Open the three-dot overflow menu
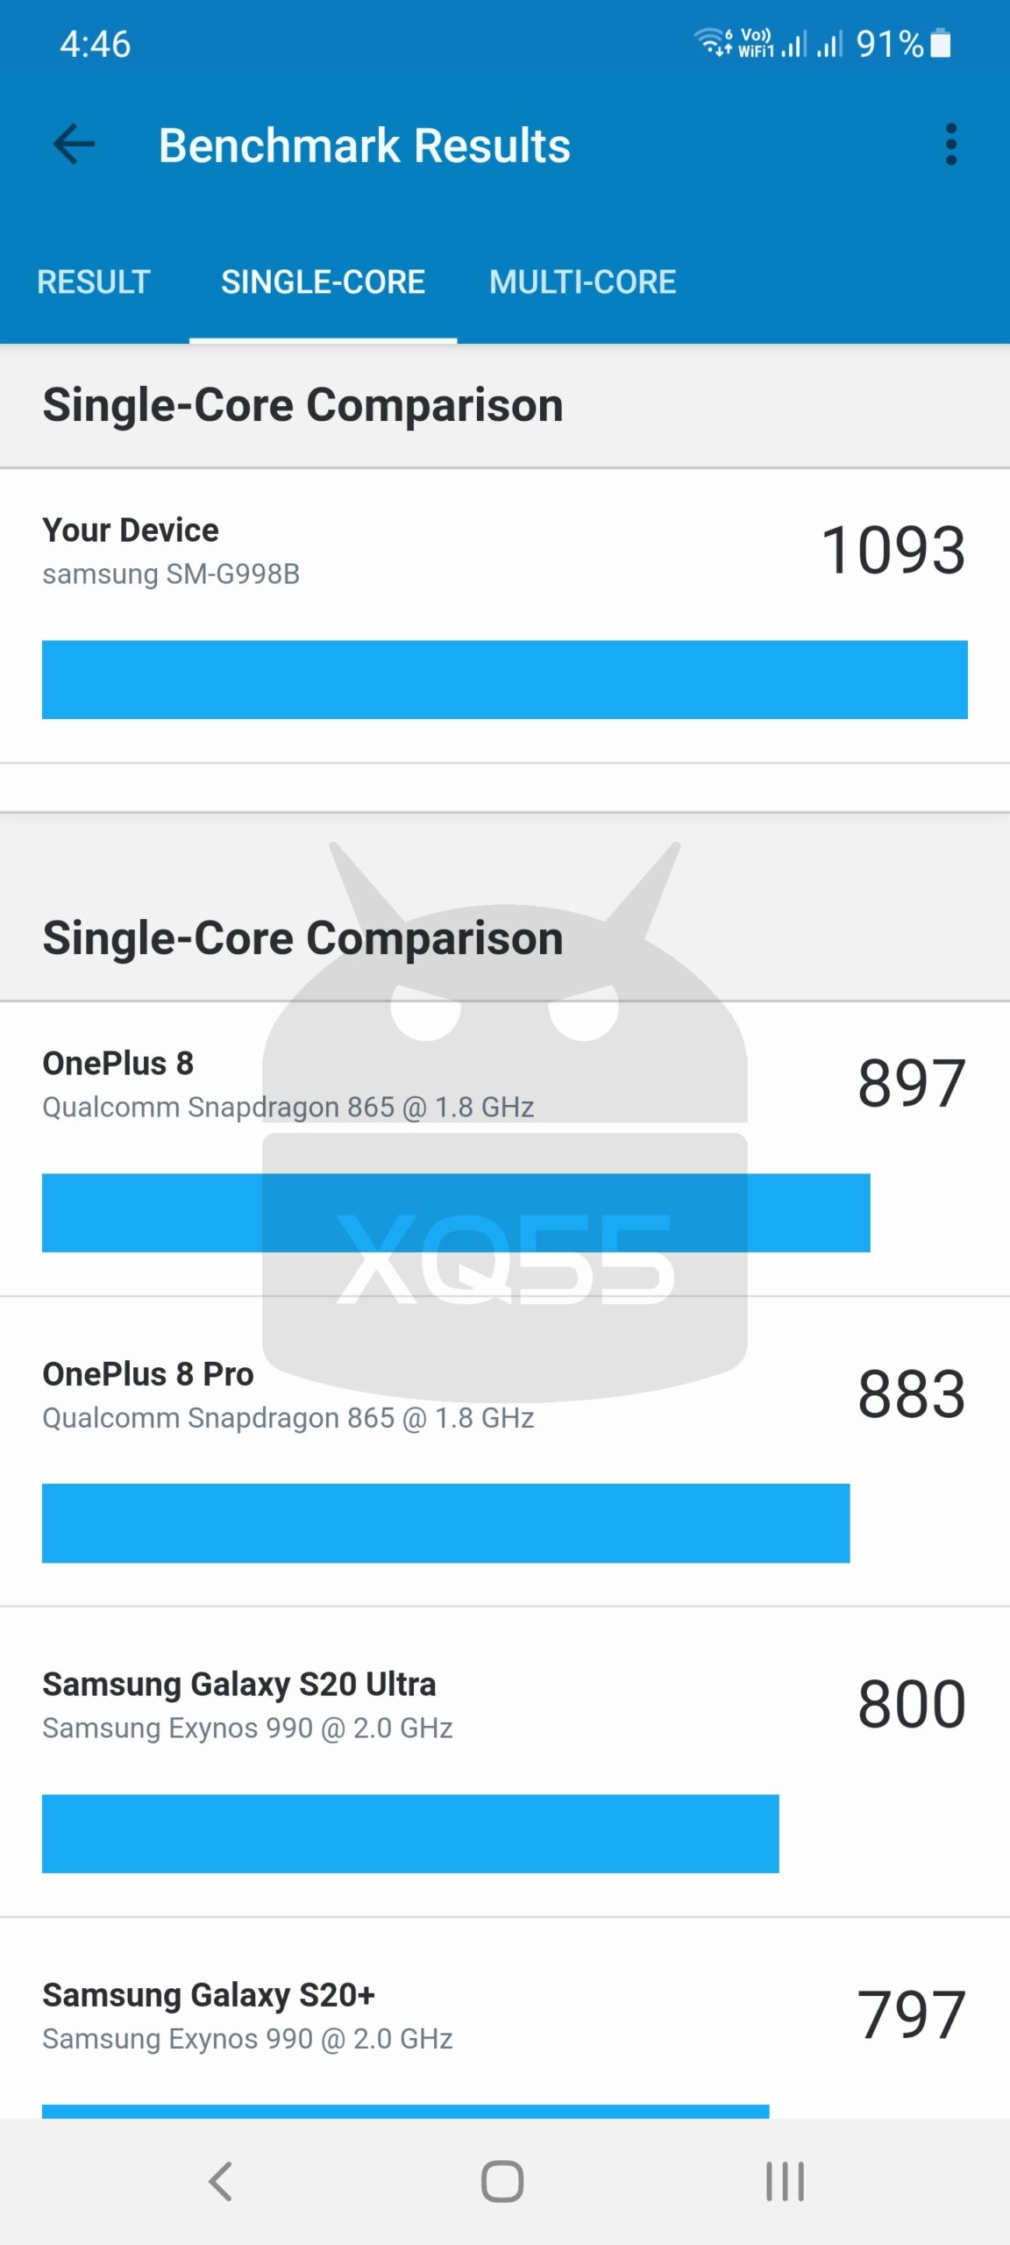1010x2245 pixels. [x=950, y=145]
